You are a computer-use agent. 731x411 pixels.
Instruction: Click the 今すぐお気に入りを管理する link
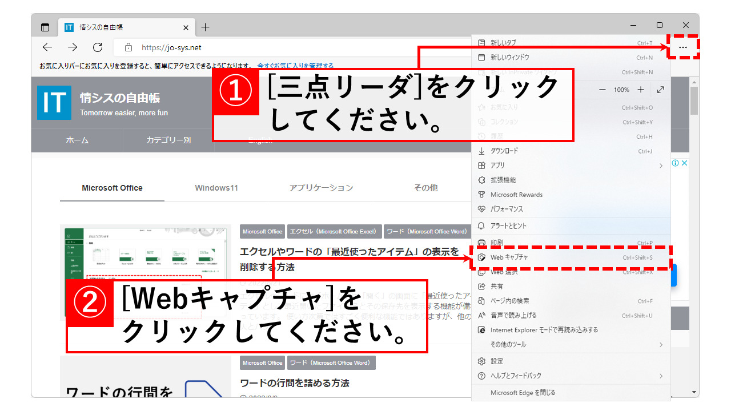click(x=295, y=66)
